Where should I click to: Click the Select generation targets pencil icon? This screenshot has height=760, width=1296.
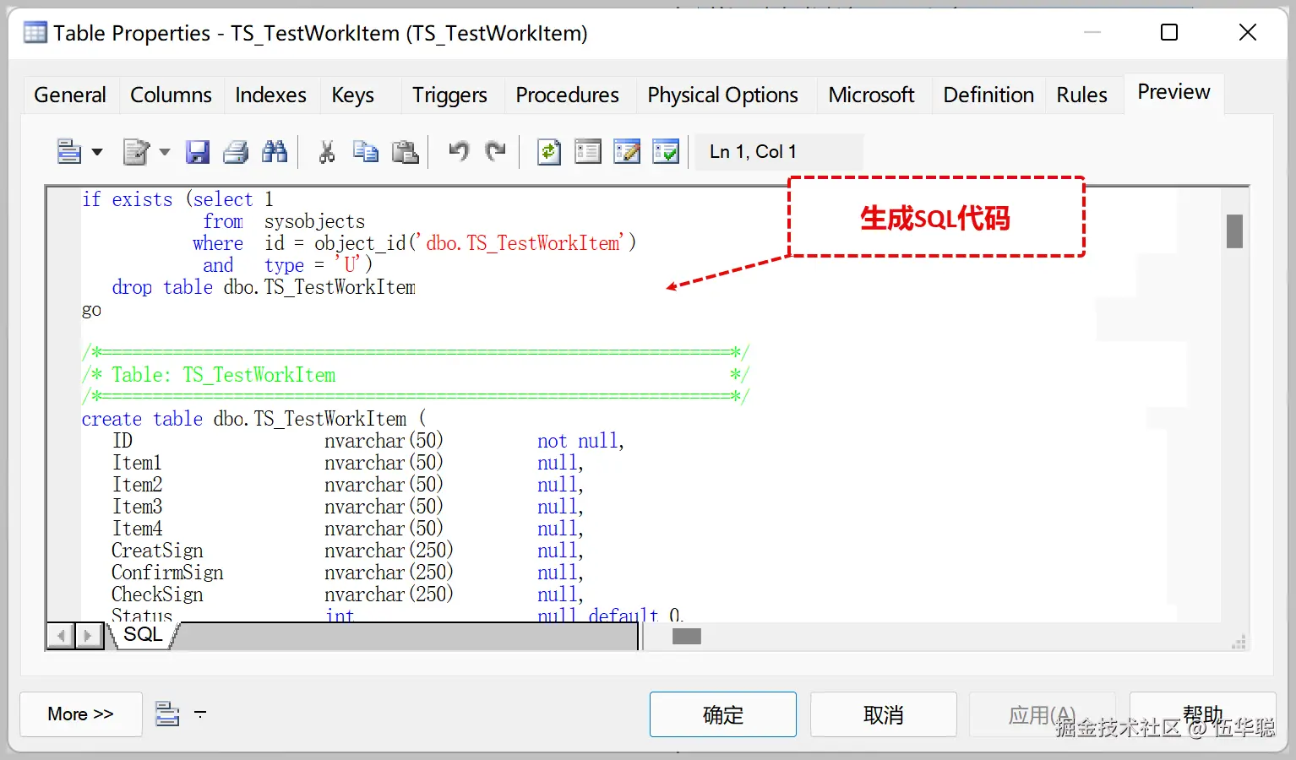point(627,152)
